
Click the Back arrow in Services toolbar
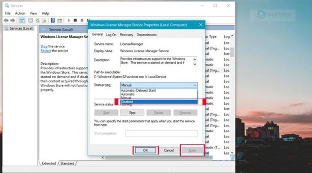pos(6,20)
